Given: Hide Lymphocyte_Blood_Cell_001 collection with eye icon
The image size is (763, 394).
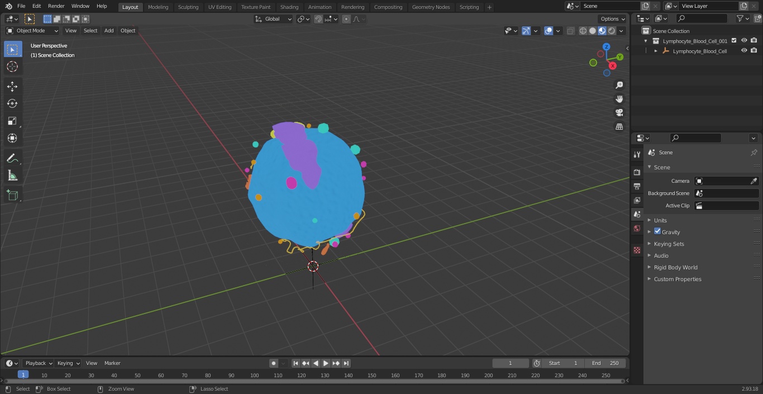Looking at the screenshot, I should [x=744, y=41].
